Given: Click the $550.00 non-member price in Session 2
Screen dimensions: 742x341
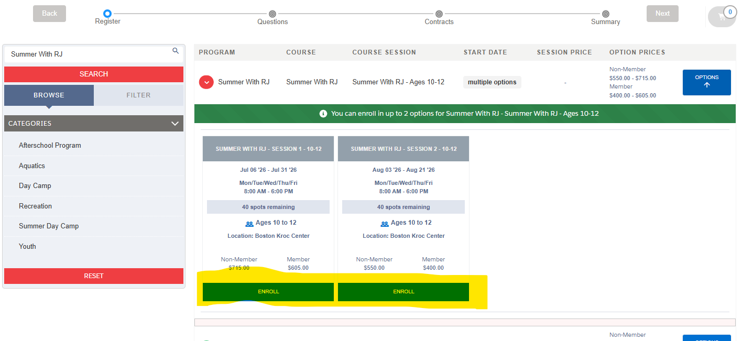Looking at the screenshot, I should pos(374,268).
